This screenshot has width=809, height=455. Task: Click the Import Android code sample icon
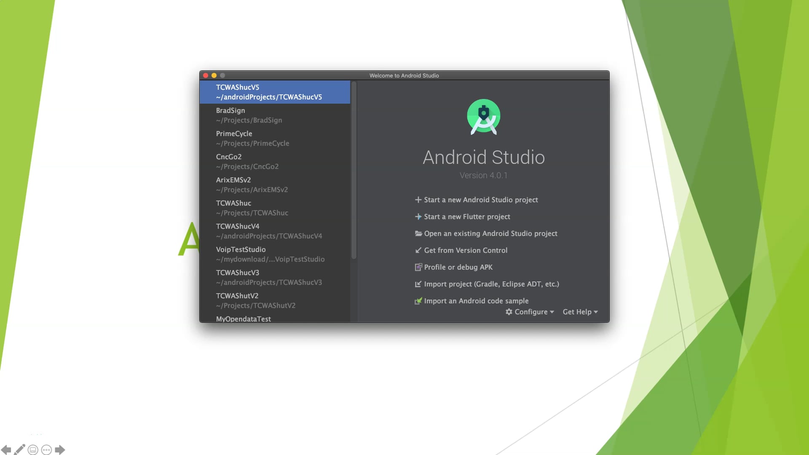click(418, 301)
